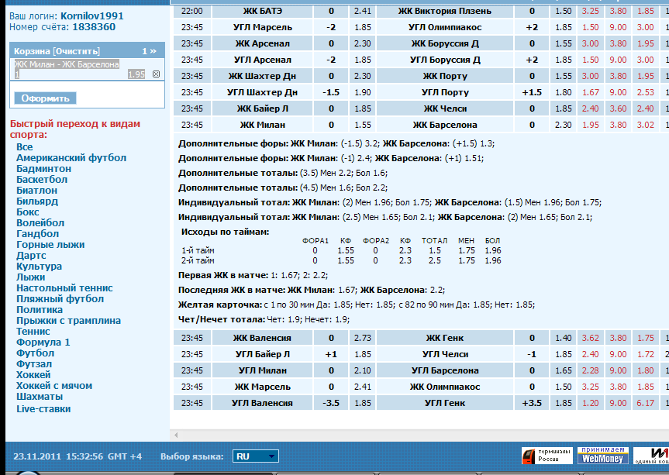Image resolution: width=669 pixels, height=475 pixels.
Task: Go to Бильярд section
Action: (x=37, y=201)
